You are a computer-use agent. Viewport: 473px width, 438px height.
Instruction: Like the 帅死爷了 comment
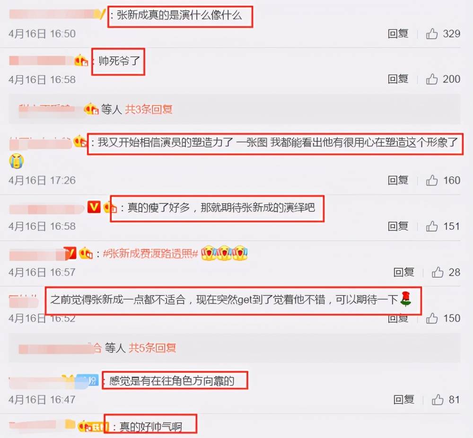[x=432, y=79]
